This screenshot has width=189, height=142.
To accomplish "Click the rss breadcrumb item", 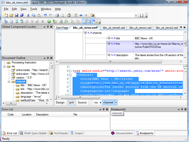I will coord(96,103).
